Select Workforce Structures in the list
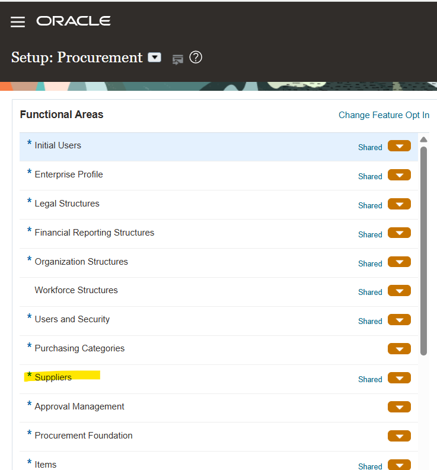This screenshot has height=470, width=437. (76, 290)
